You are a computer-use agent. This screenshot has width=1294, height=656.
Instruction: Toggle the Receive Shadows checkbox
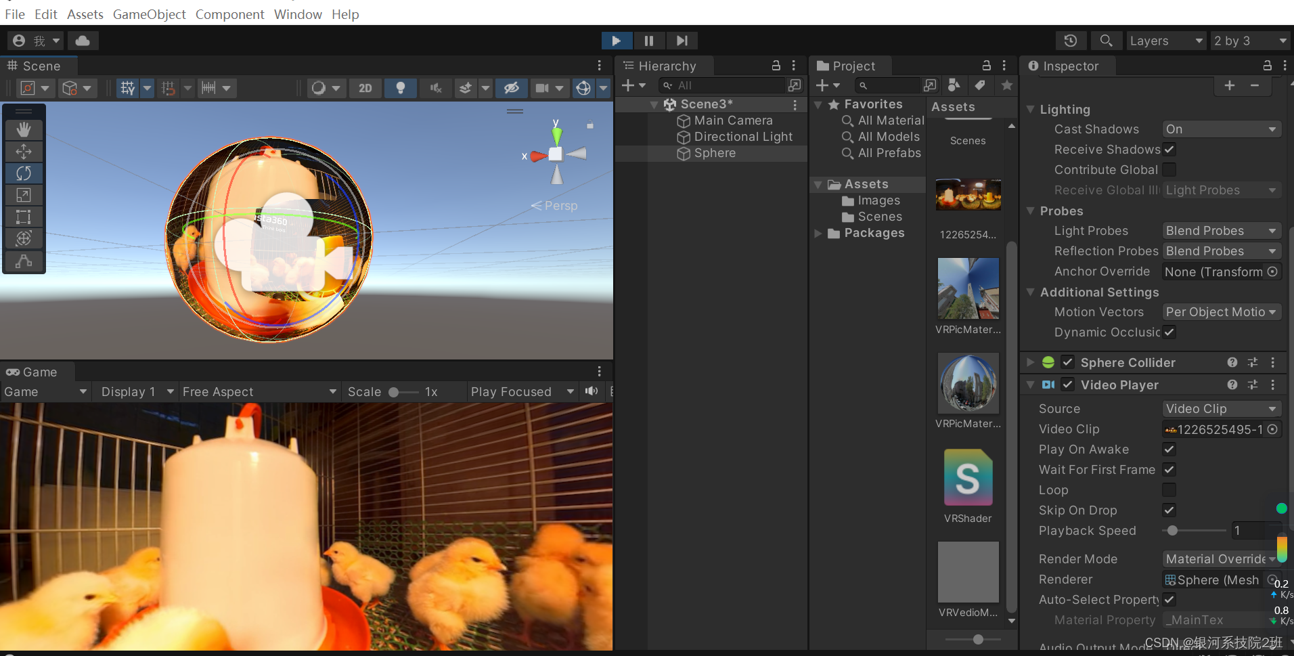(x=1169, y=150)
